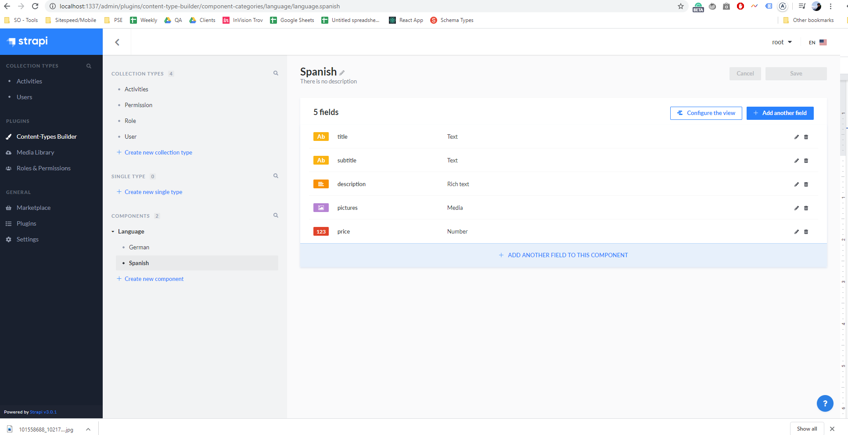Screen dimensions: 848x435
Task: Edit the pictures media field
Action: click(796, 208)
